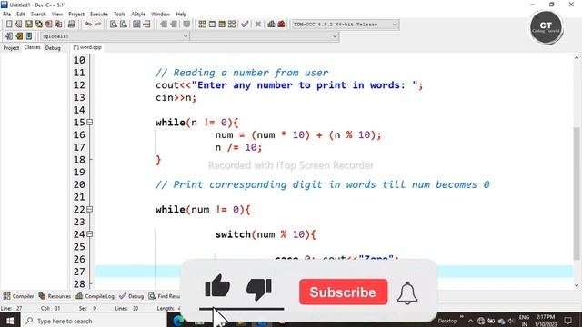Save the current file via toolbar
This screenshot has height=327, width=582.
click(28, 25)
